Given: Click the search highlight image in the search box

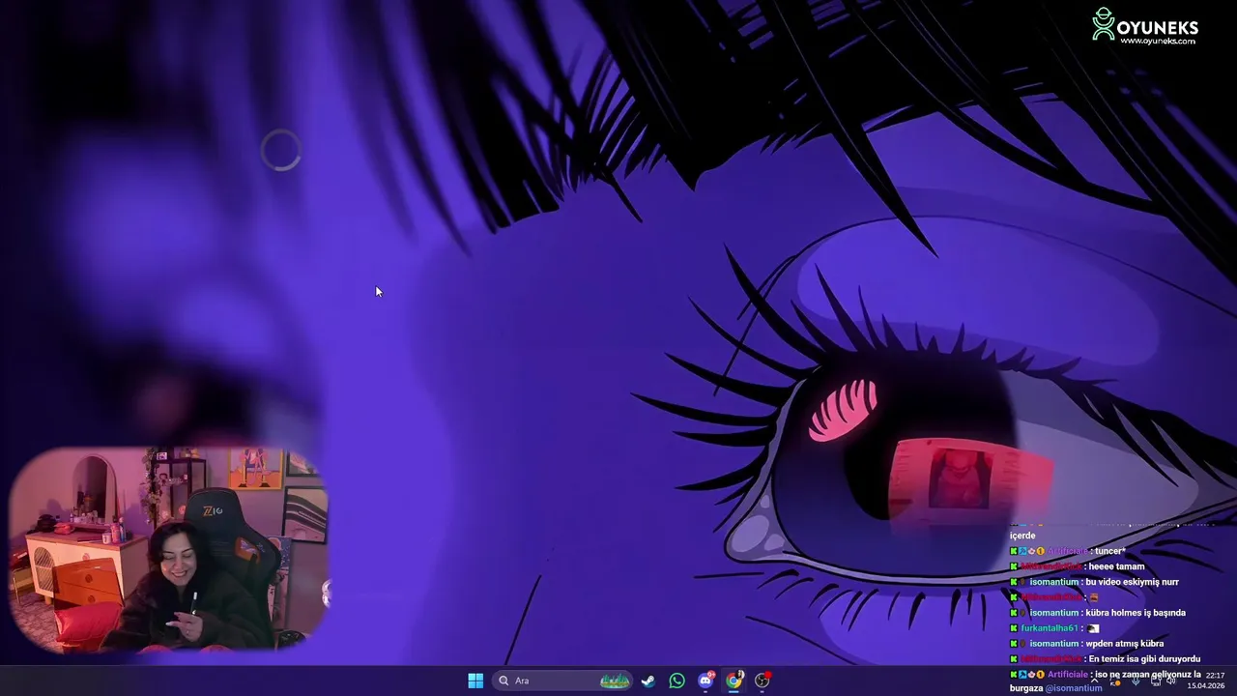Looking at the screenshot, I should (616, 681).
